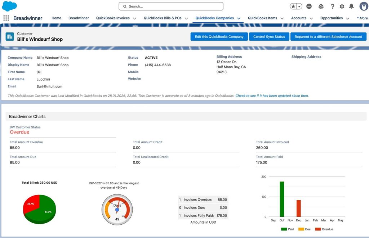
Task: Open the Salesforce Setup gear icon
Action: point(342,6)
